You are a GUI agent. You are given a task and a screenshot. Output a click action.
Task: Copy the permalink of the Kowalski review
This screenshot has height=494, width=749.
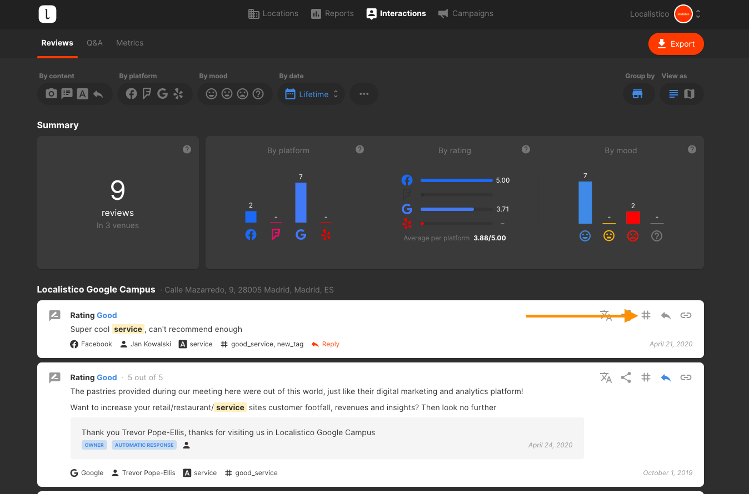686,315
